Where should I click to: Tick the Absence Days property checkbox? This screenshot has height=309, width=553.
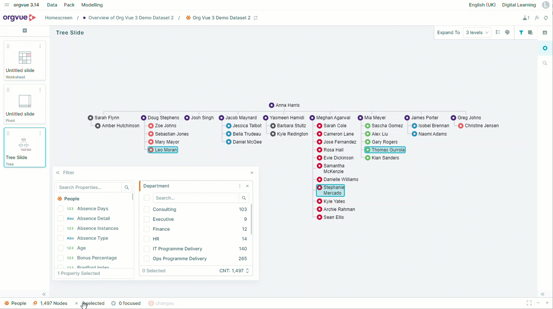[61, 209]
